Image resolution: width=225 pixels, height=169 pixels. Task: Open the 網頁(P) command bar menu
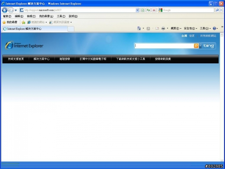coord(176,29)
